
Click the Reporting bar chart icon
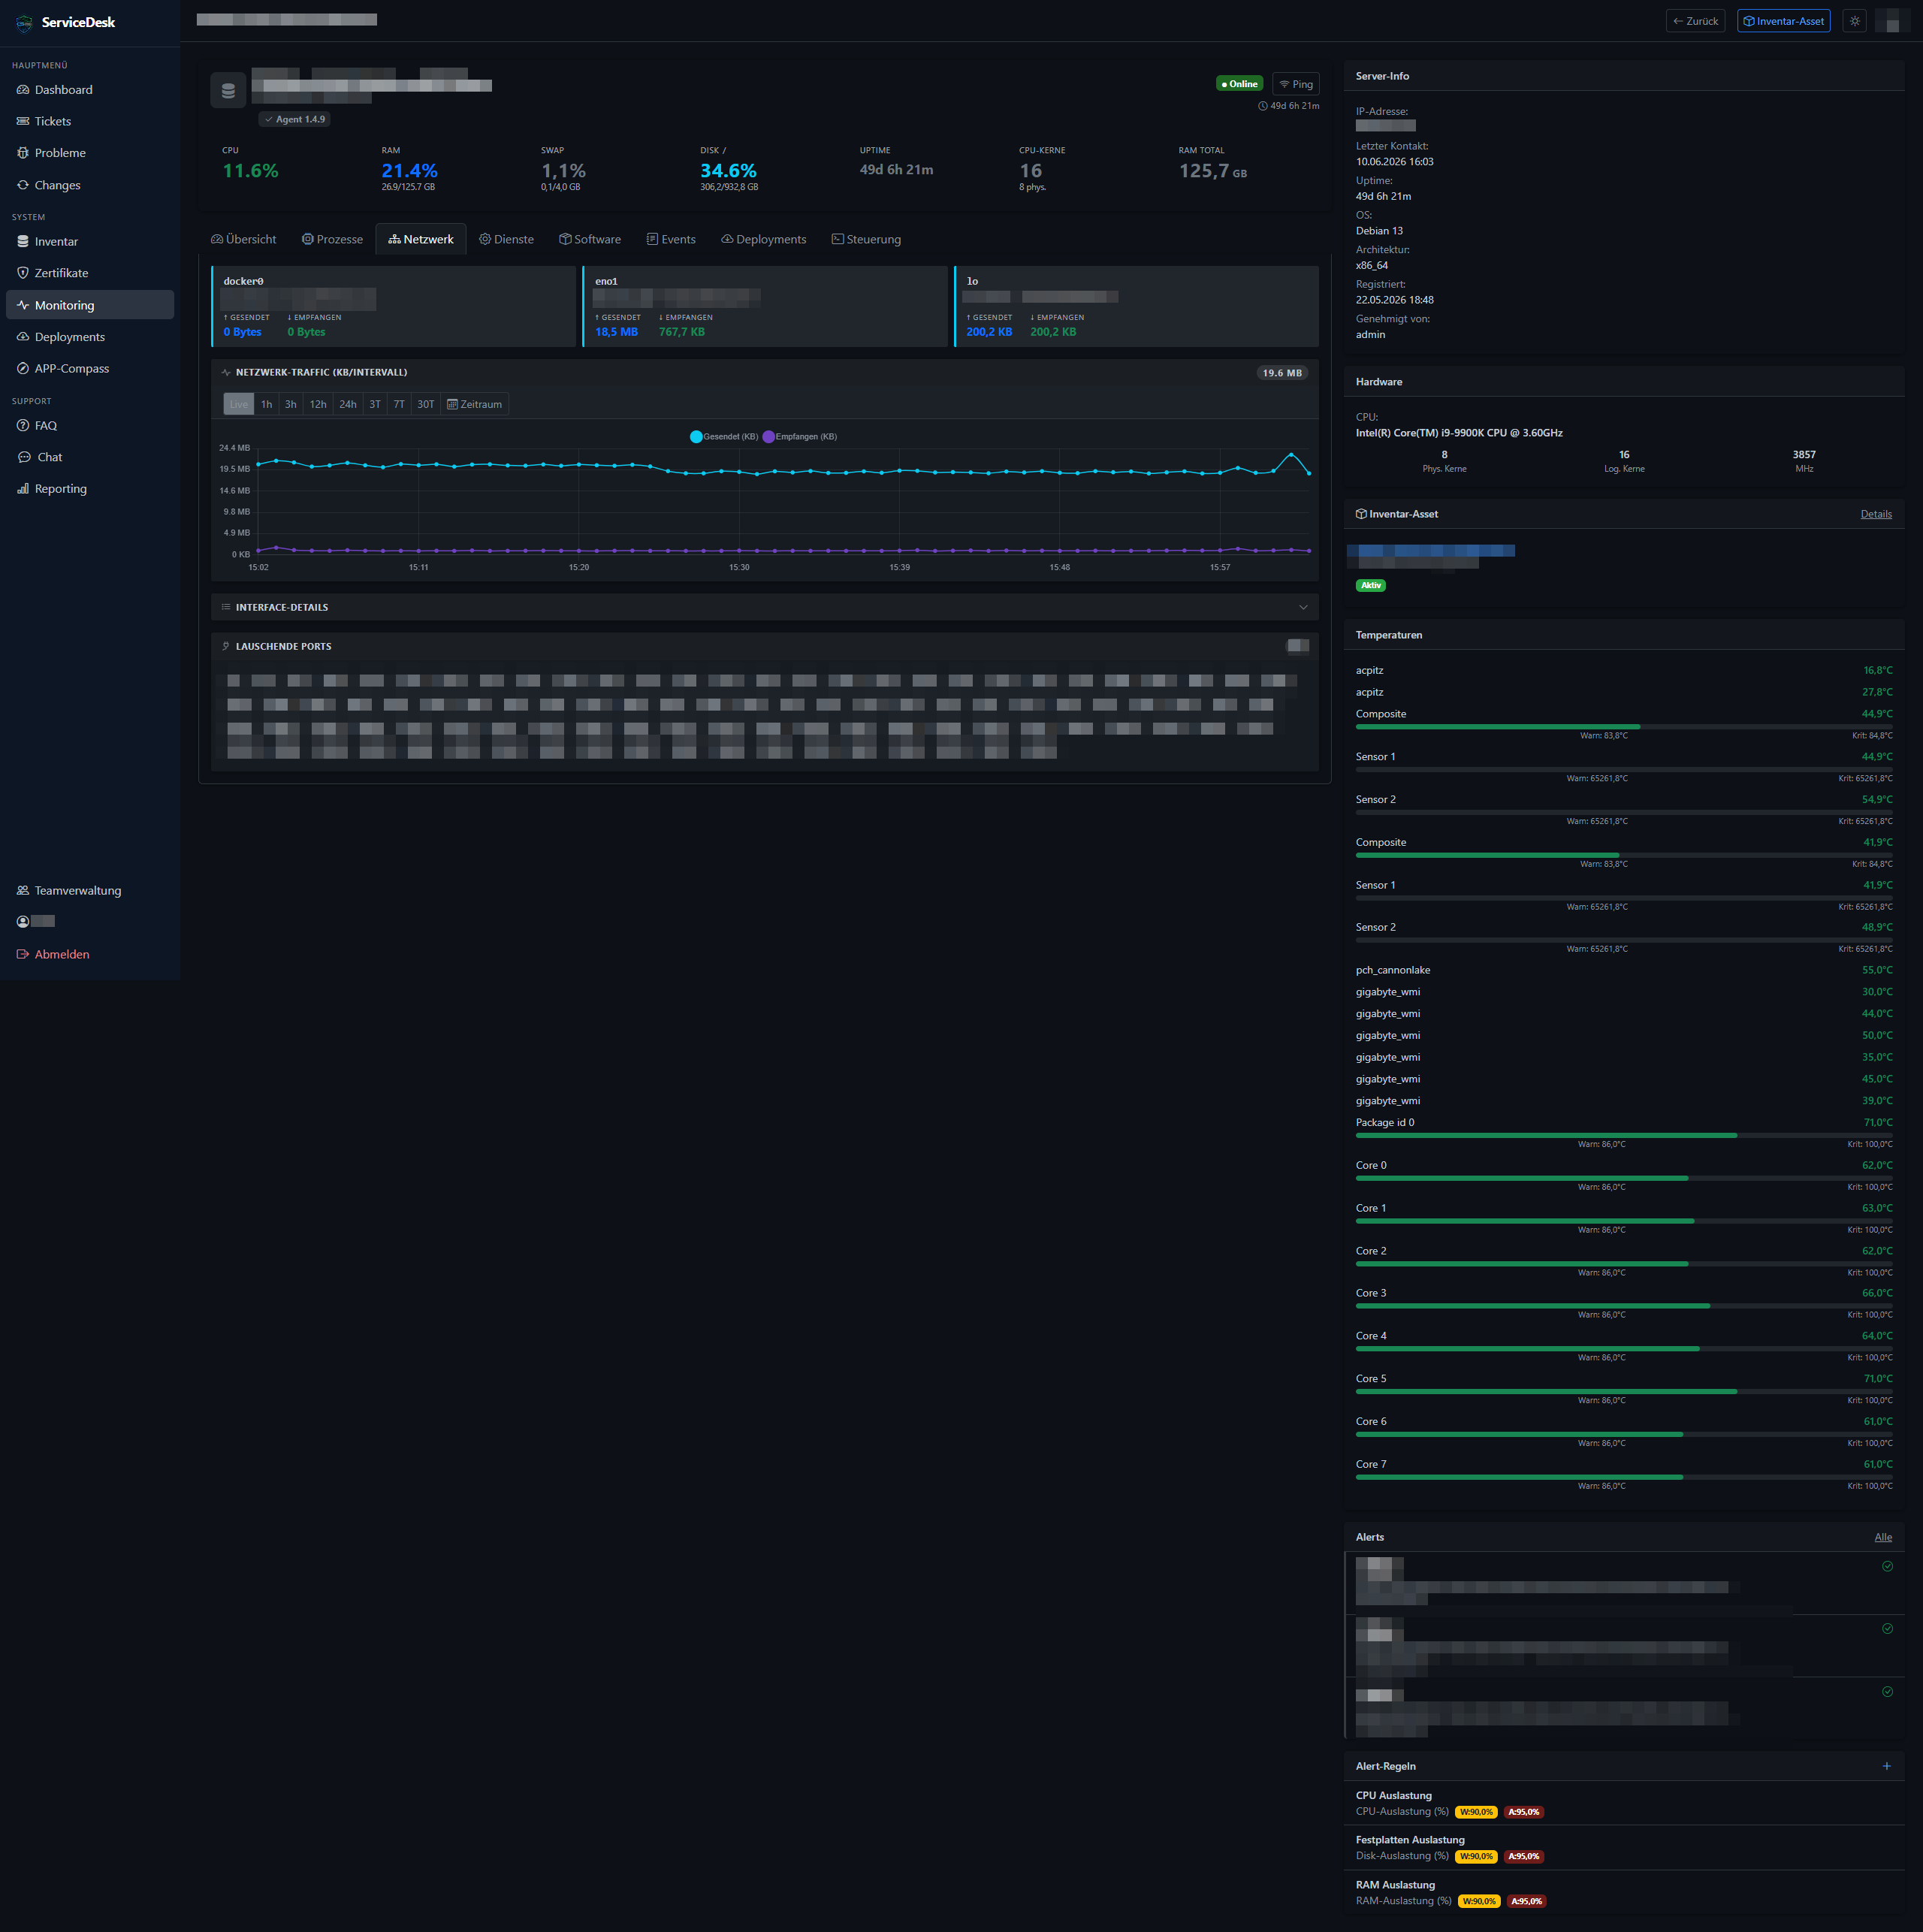23,489
